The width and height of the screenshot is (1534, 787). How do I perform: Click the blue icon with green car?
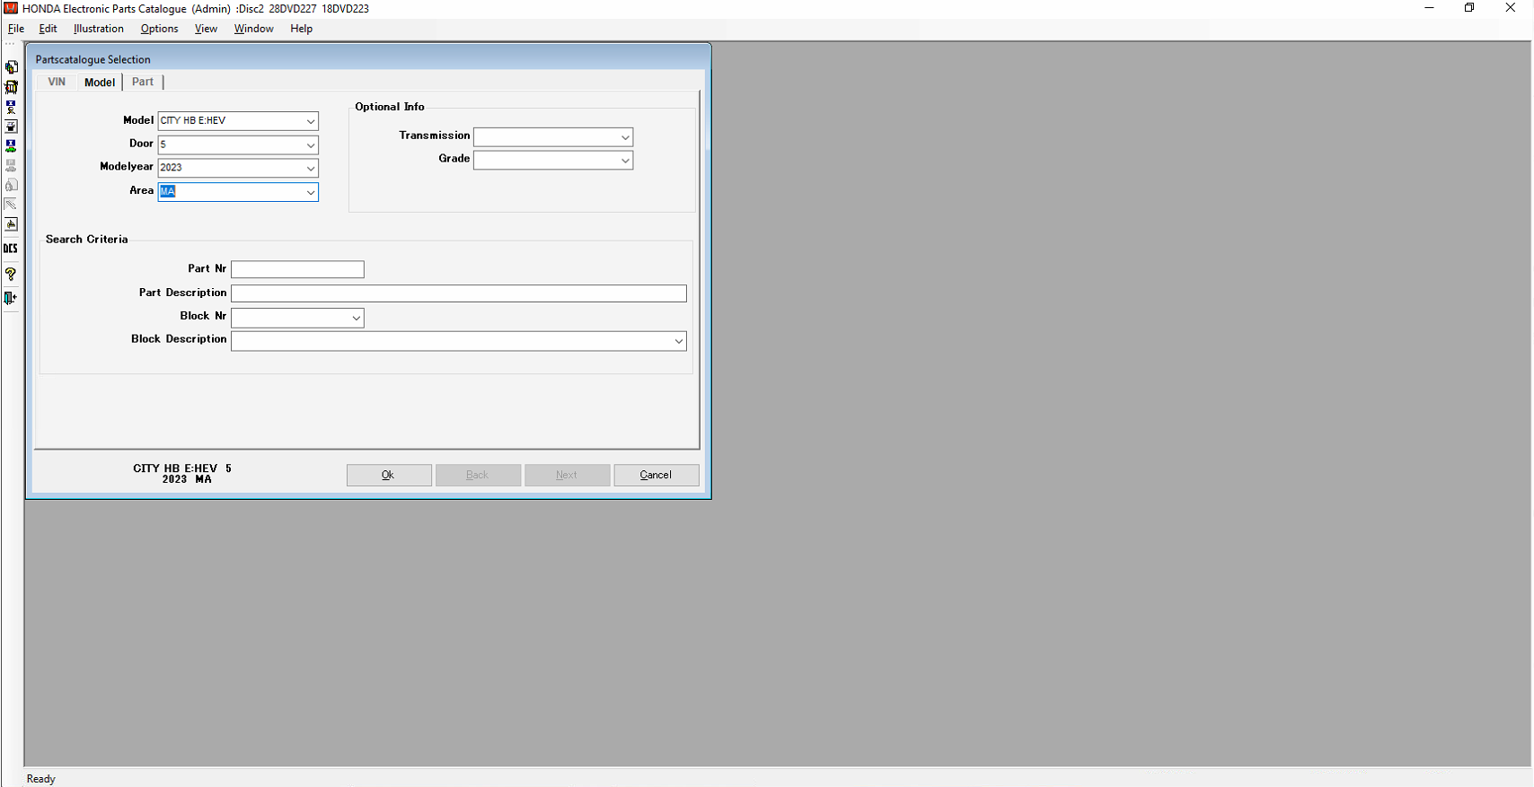point(11,146)
